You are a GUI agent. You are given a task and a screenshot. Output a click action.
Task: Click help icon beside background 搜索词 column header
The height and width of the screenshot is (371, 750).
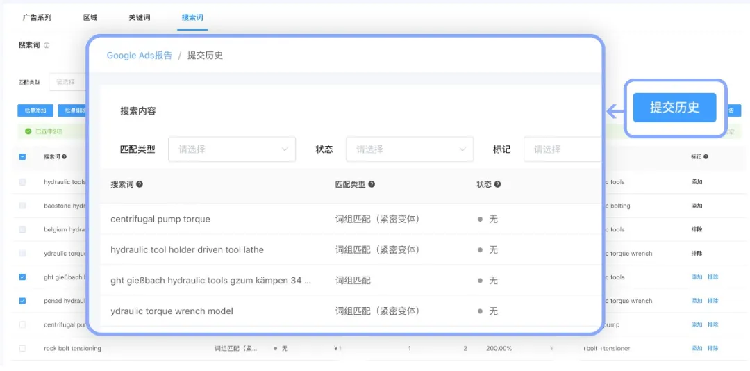pyautogui.click(x=64, y=156)
